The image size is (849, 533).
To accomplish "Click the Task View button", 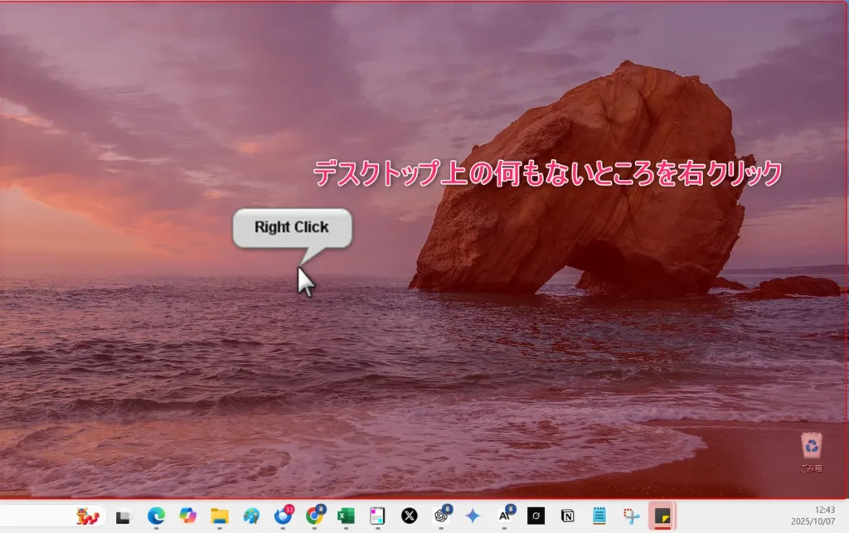I will click(124, 516).
